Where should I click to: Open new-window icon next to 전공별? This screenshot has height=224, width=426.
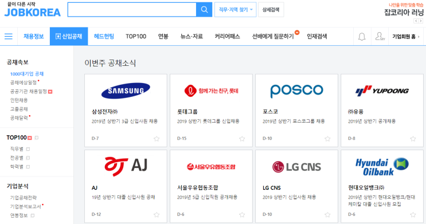click(x=28, y=158)
